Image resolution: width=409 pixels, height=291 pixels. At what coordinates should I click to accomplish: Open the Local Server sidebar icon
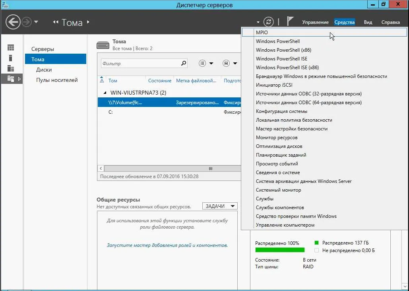pos(10,58)
